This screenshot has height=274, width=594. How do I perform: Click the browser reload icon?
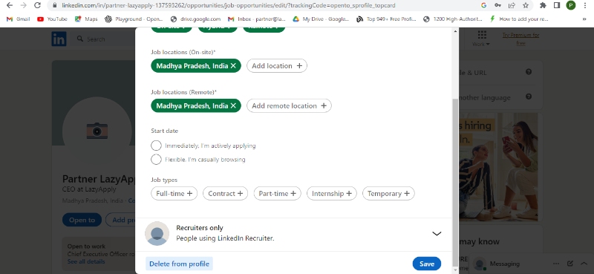[37, 5]
